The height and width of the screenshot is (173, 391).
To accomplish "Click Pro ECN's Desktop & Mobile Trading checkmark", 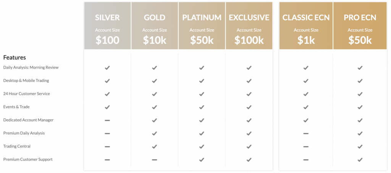I will coord(360,81).
